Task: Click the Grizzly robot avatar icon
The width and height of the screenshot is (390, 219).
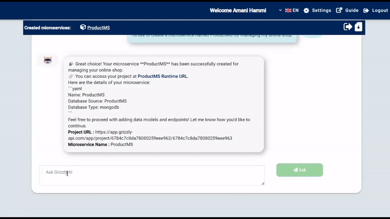Action: tap(48, 60)
